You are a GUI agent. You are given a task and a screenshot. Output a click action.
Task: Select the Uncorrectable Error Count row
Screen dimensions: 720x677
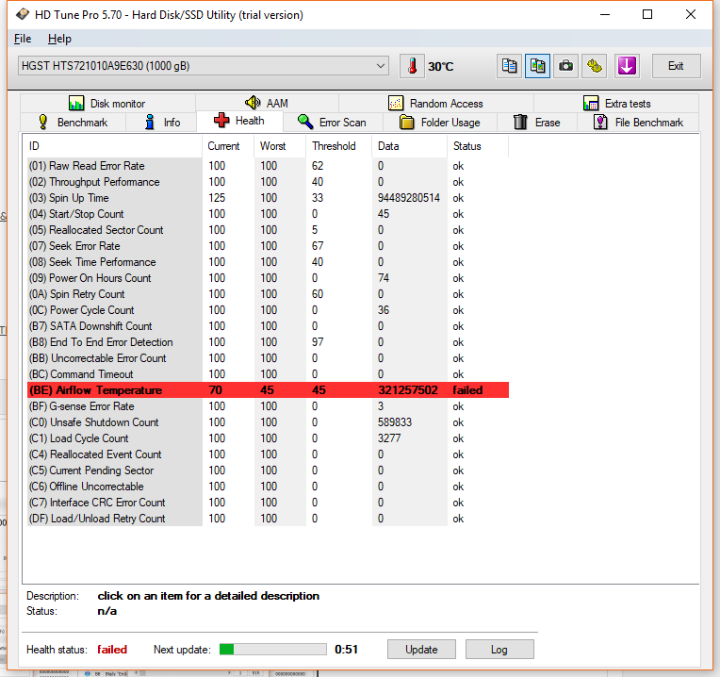pos(268,358)
